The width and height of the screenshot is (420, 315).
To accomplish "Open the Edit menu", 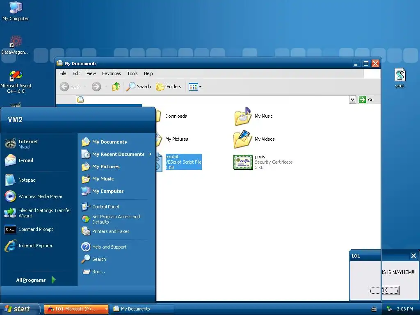I will 76,73.
